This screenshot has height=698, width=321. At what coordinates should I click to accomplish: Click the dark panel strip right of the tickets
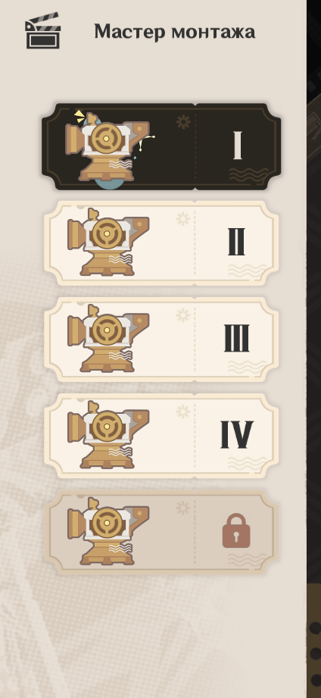[x=314, y=349]
